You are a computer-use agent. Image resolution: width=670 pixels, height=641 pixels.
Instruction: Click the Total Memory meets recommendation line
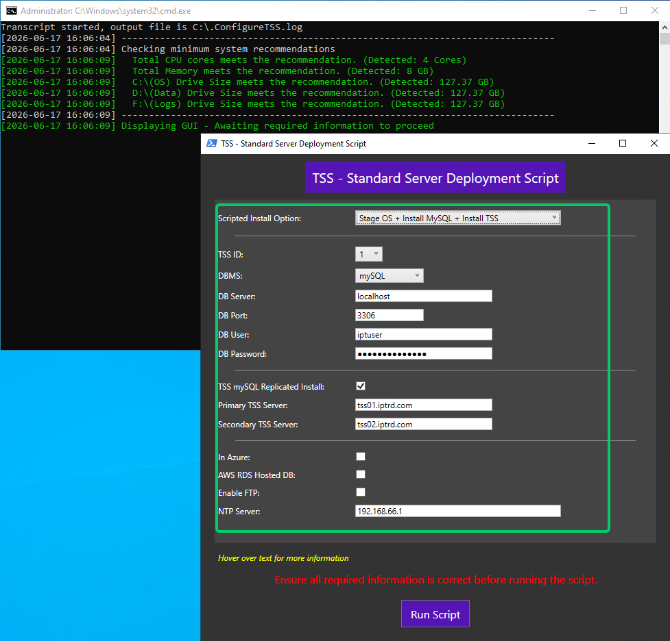217,71
